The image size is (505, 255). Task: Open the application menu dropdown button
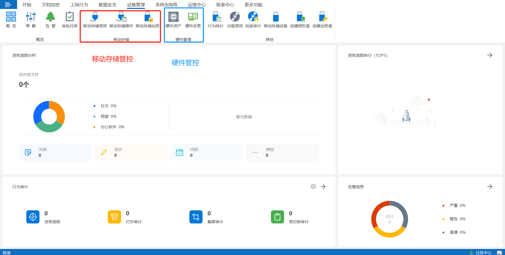[8, 4]
